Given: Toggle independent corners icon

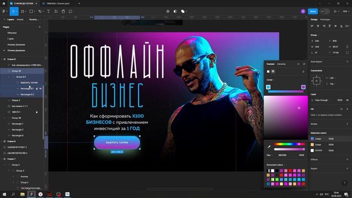Looking at the screenshot, I should click(x=348, y=53).
